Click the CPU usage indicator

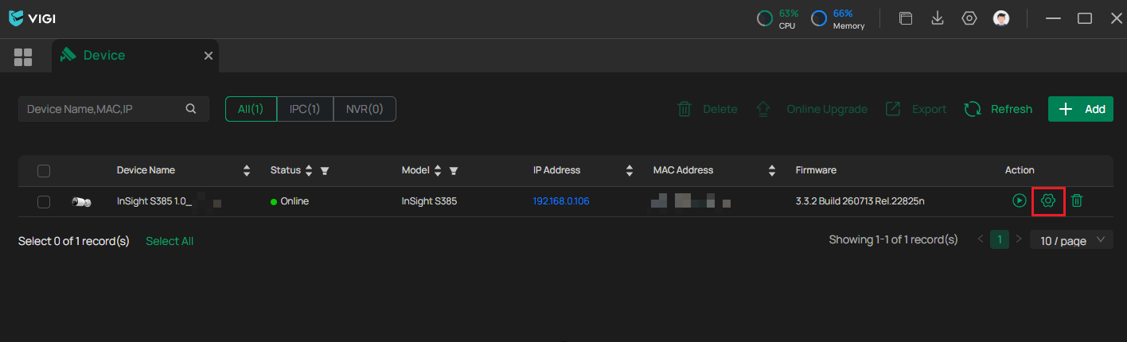(777, 18)
